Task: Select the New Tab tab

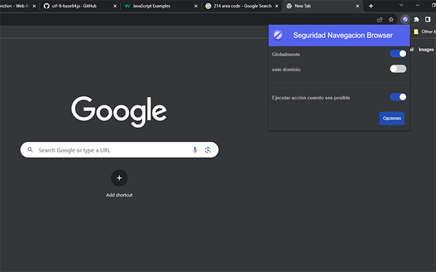Action: (x=322, y=6)
